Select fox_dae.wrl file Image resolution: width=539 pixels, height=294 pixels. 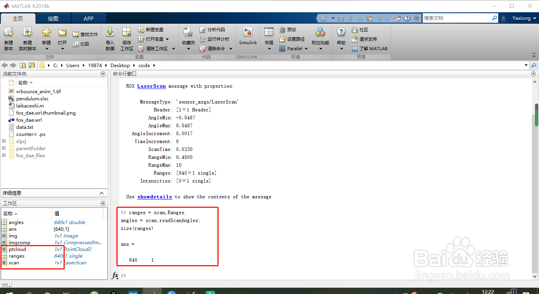(x=29, y=120)
